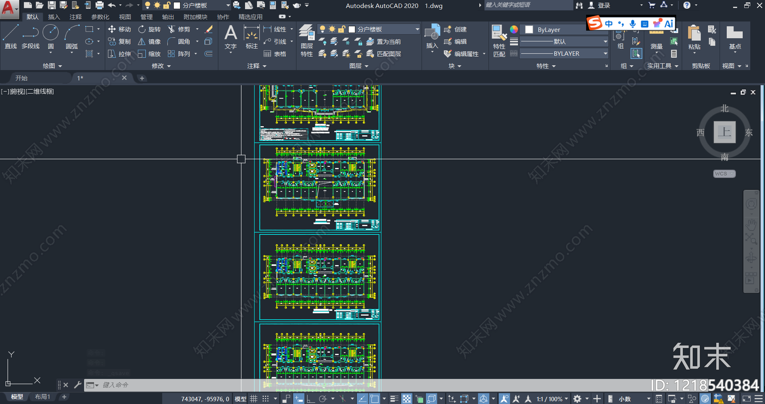765x404 pixels.
Task: Expand the 绘图 panel flyout
Action: [x=53, y=66]
